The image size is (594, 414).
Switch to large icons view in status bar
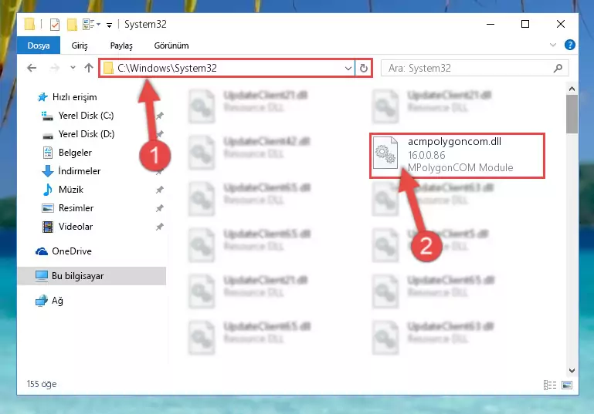tap(567, 385)
